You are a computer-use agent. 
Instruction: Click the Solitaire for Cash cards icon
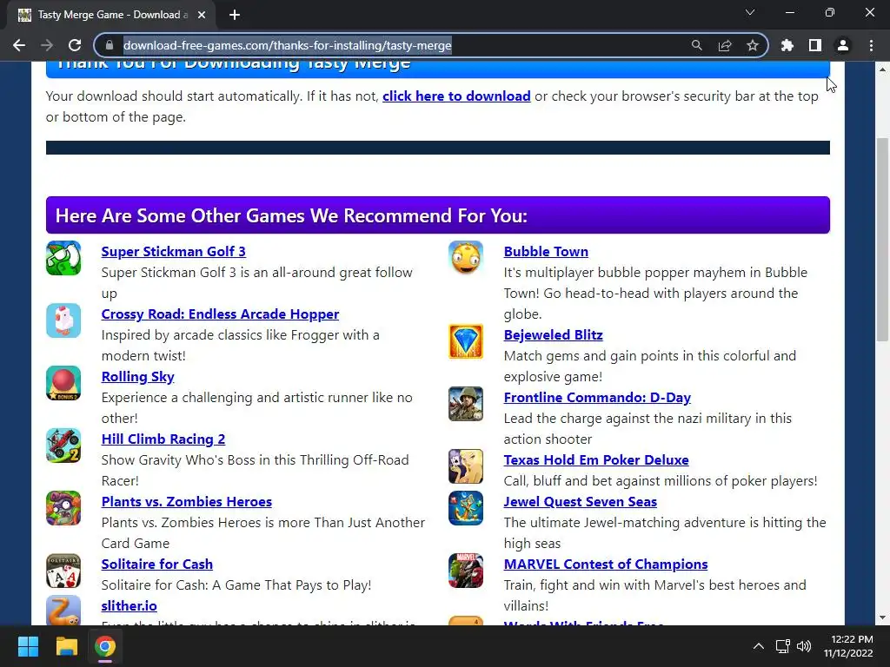63,571
